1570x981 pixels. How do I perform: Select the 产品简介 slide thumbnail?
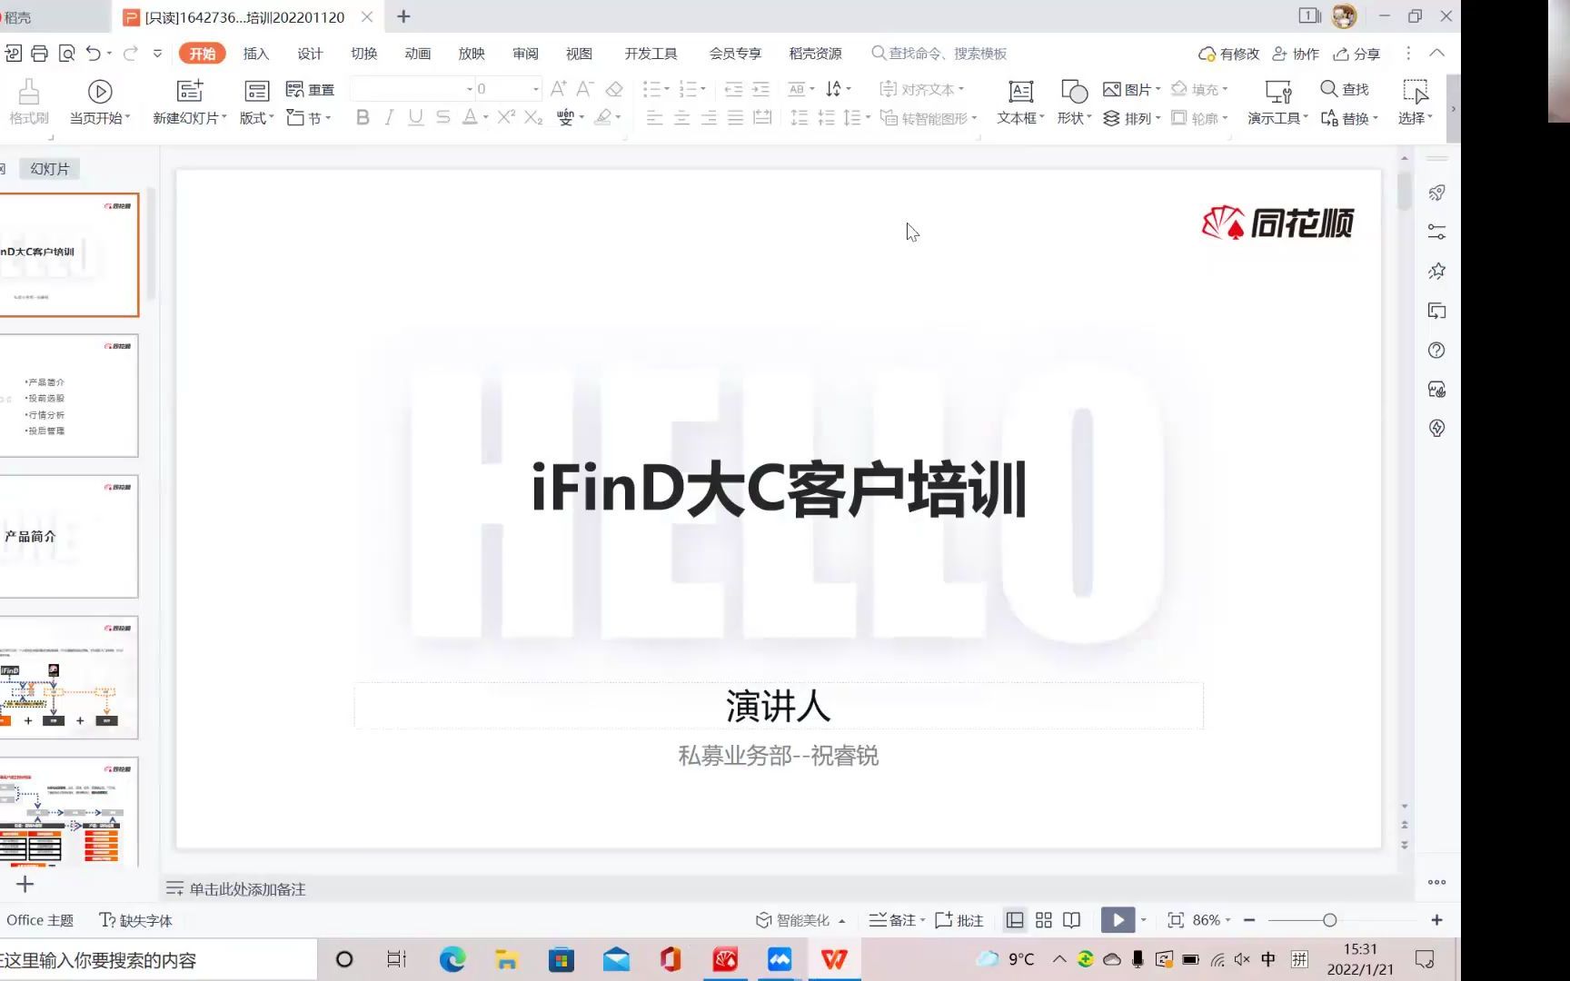(x=69, y=536)
